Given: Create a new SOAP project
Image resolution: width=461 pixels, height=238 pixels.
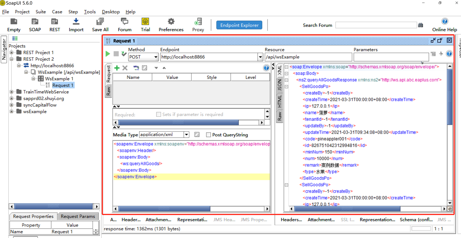Looking at the screenshot, I should coord(35,25).
